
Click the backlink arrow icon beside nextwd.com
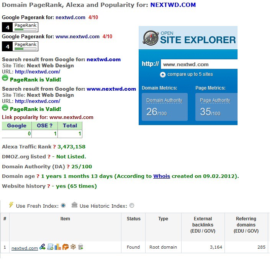tap(42, 247)
